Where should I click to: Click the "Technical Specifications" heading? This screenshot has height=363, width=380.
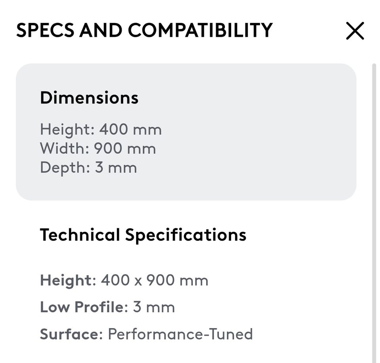coord(143,235)
